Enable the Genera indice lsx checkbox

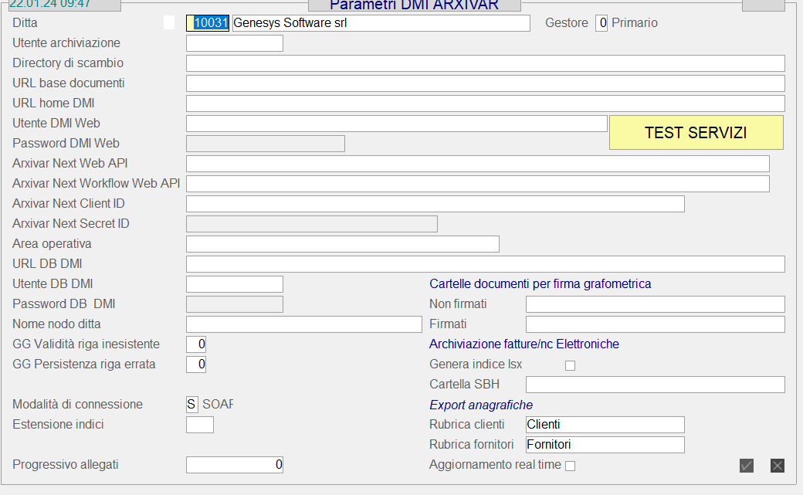pos(571,365)
